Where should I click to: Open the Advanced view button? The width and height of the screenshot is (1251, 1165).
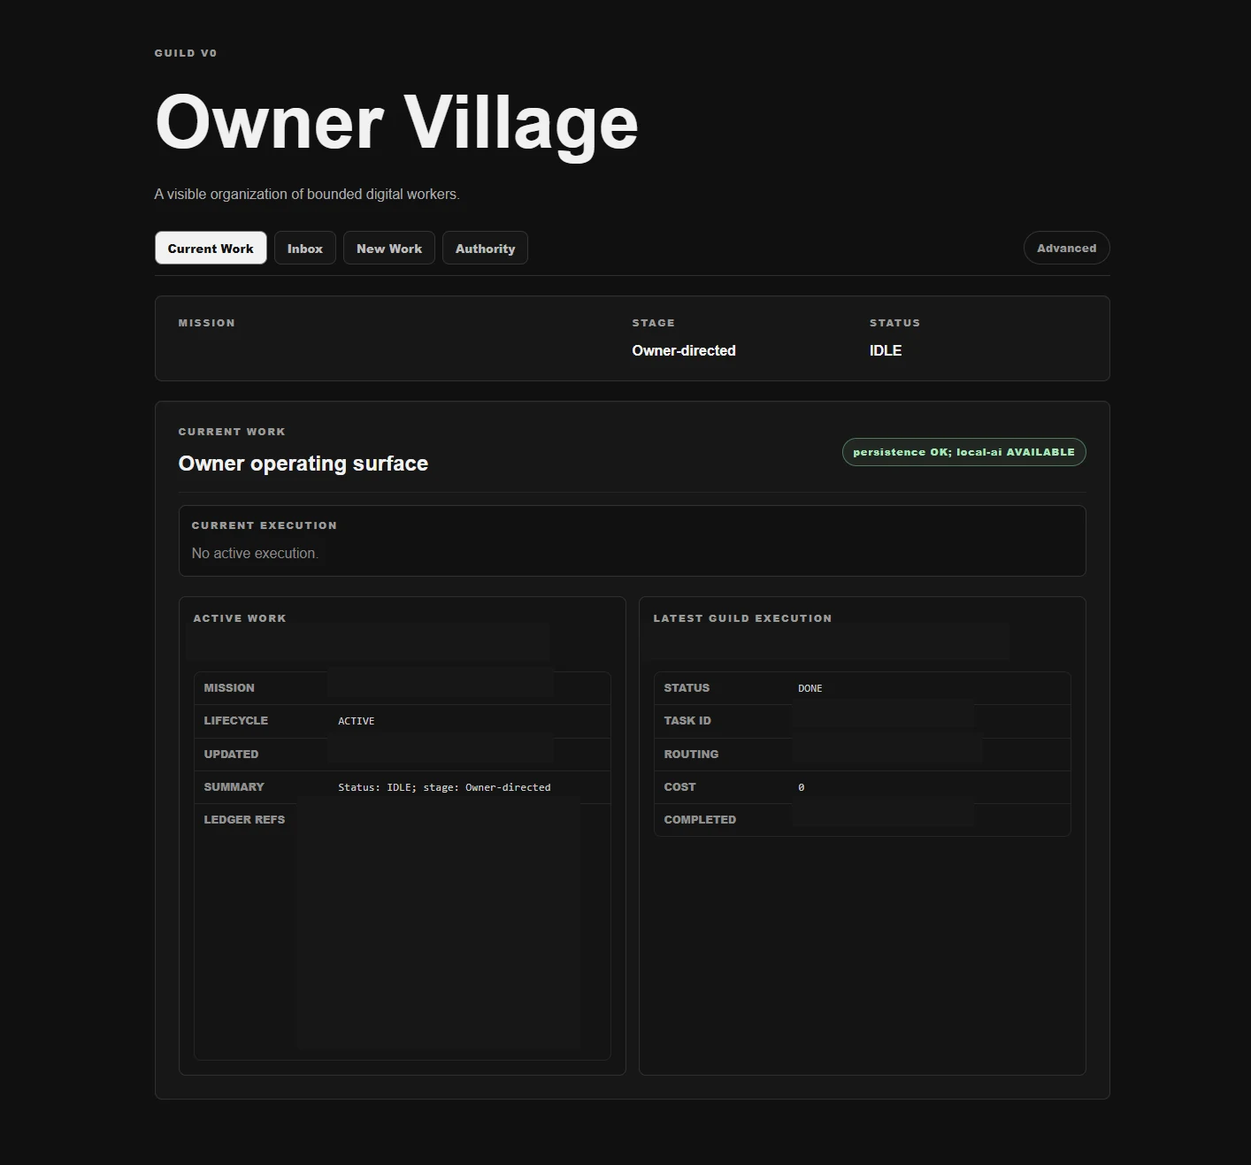point(1066,248)
